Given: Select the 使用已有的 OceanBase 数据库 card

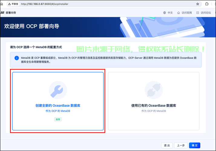Looking at the screenshot, I should (x=154, y=101).
